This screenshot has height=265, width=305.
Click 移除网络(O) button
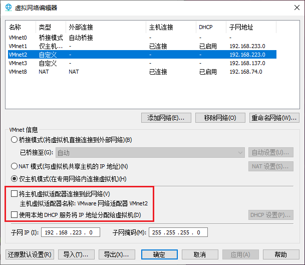220,118
